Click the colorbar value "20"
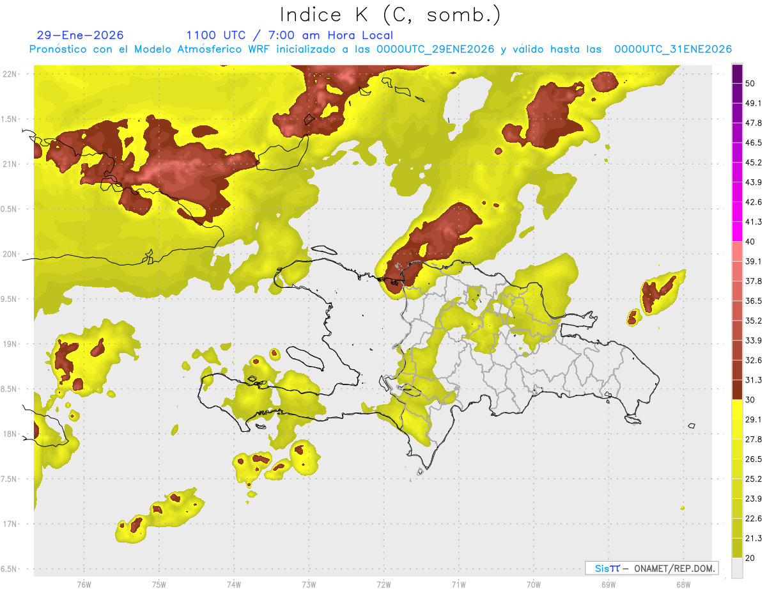 pyautogui.click(x=750, y=558)
